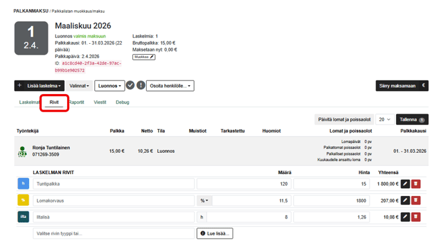Viewport: 433px width, 245px height.
Task: Click the Lomakorvaus quantity field 11,5
Action: click(x=251, y=201)
